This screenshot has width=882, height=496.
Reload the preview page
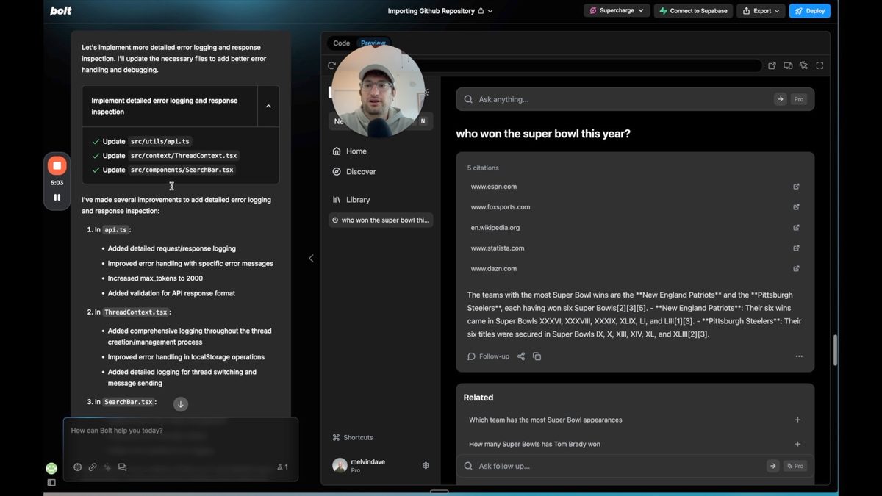(x=332, y=65)
